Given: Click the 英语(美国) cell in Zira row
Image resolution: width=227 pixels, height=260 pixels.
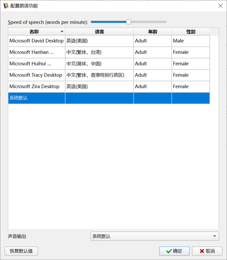Looking at the screenshot, I should (99, 87).
